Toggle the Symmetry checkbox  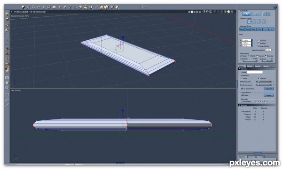point(242,102)
